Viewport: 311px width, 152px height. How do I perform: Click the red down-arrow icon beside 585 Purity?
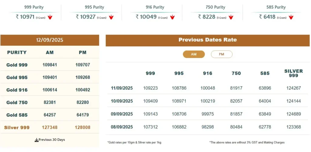pyautogui.click(x=291, y=17)
